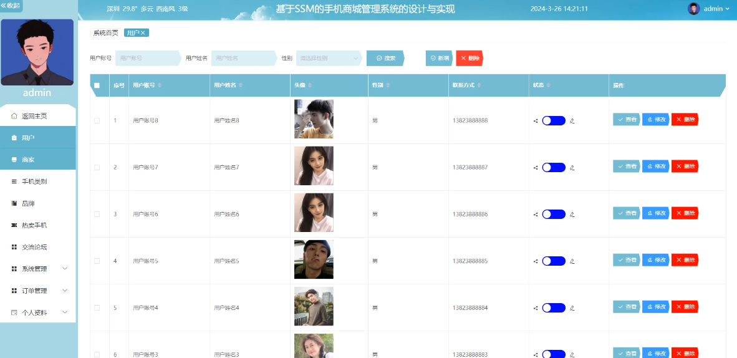Click the share icon in 用户账号4 row
This screenshot has height=358, width=737.
pyautogui.click(x=536, y=308)
